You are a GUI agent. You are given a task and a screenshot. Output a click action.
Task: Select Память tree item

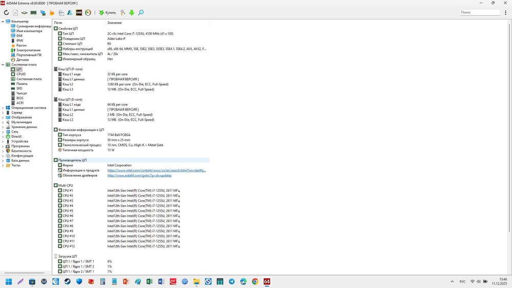22,84
